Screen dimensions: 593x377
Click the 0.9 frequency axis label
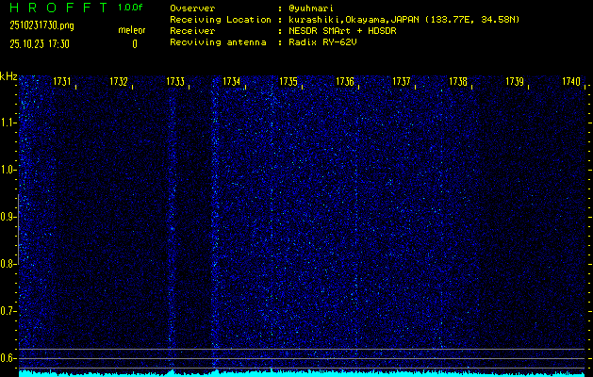[8, 217]
